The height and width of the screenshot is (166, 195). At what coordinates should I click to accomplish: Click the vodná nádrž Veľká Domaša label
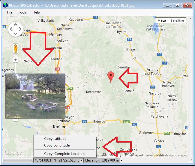point(155,28)
